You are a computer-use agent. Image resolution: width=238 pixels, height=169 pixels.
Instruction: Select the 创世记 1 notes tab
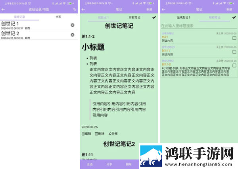click(x=104, y=17)
